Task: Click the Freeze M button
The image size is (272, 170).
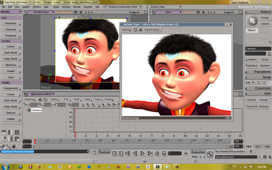Action: [251, 107]
